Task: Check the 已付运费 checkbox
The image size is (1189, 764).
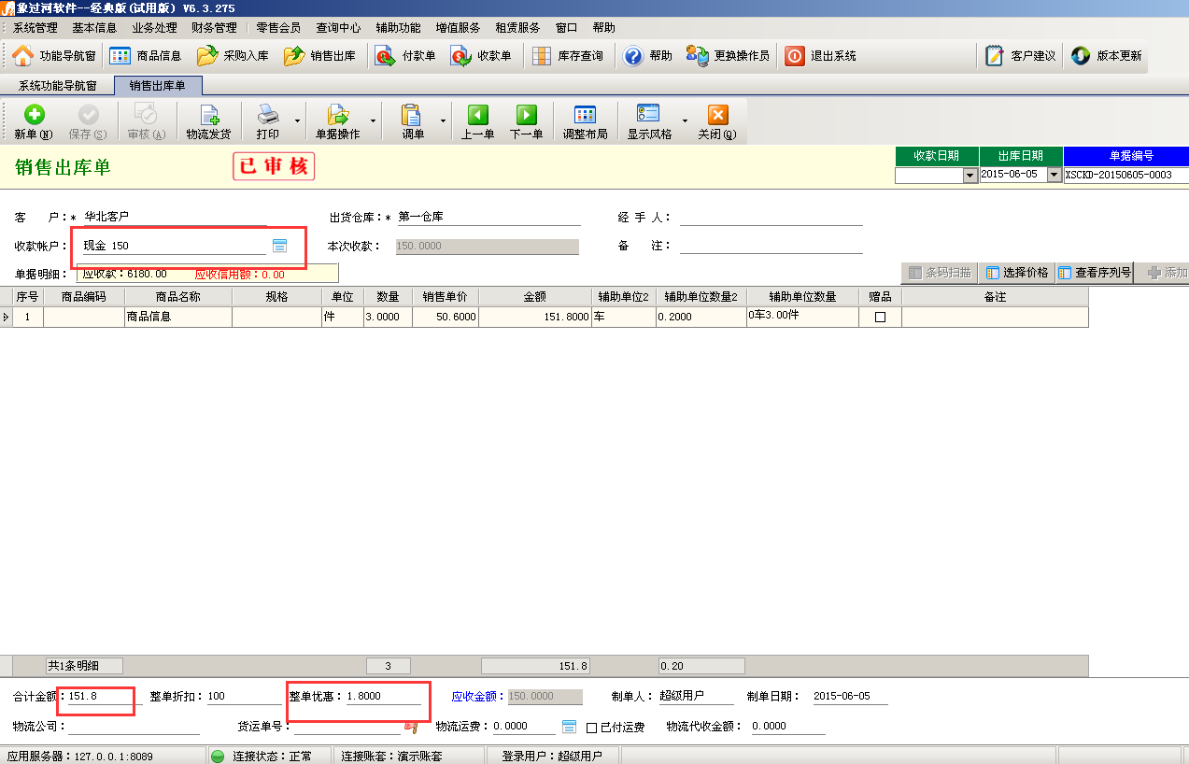Action: click(591, 728)
